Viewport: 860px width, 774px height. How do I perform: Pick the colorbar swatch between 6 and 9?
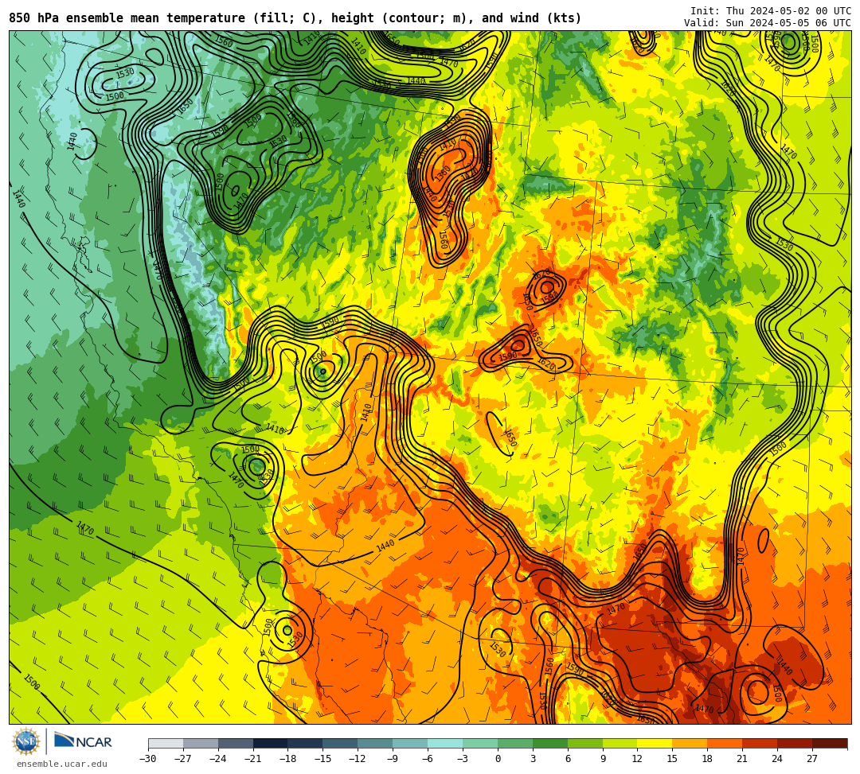tap(585, 743)
